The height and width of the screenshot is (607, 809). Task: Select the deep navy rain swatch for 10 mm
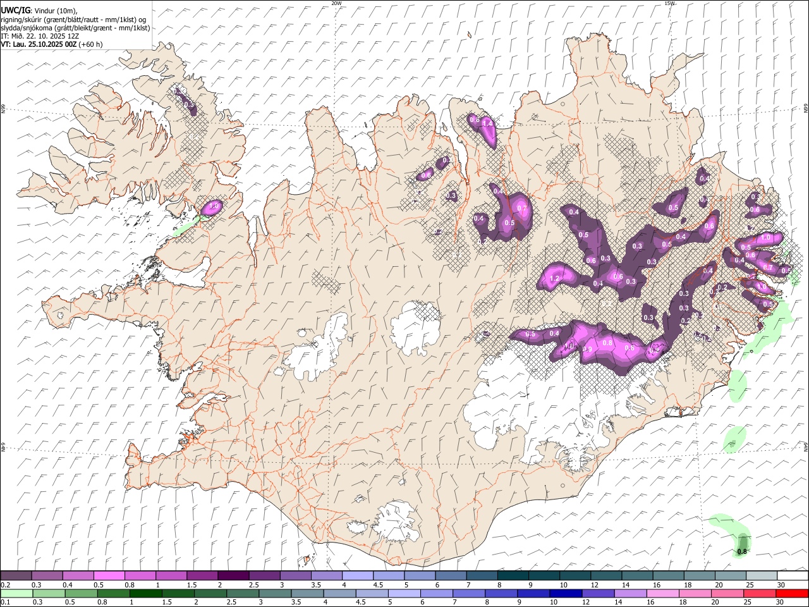pos(565,593)
